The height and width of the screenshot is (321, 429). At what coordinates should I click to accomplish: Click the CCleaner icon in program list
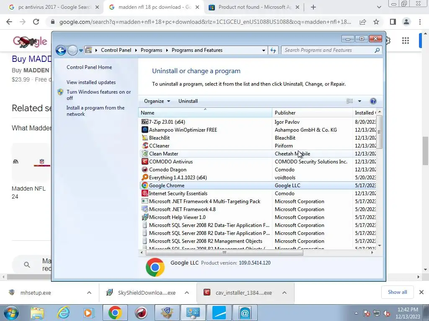[x=145, y=145]
